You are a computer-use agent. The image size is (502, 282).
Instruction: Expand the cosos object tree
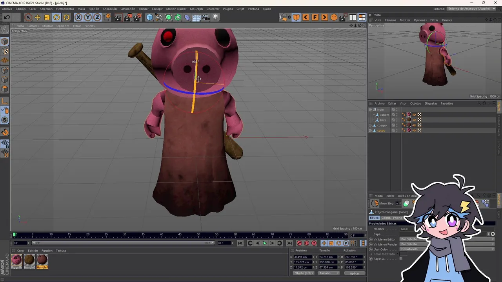pyautogui.click(x=370, y=130)
